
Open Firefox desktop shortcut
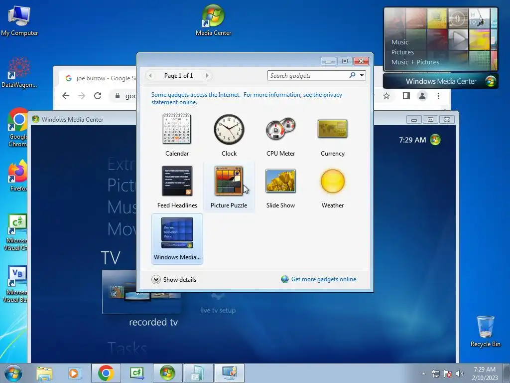pos(17,175)
